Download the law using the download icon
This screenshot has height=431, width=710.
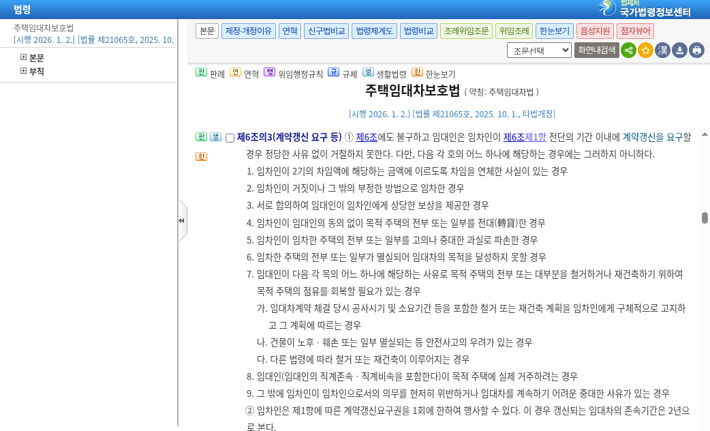[x=679, y=50]
